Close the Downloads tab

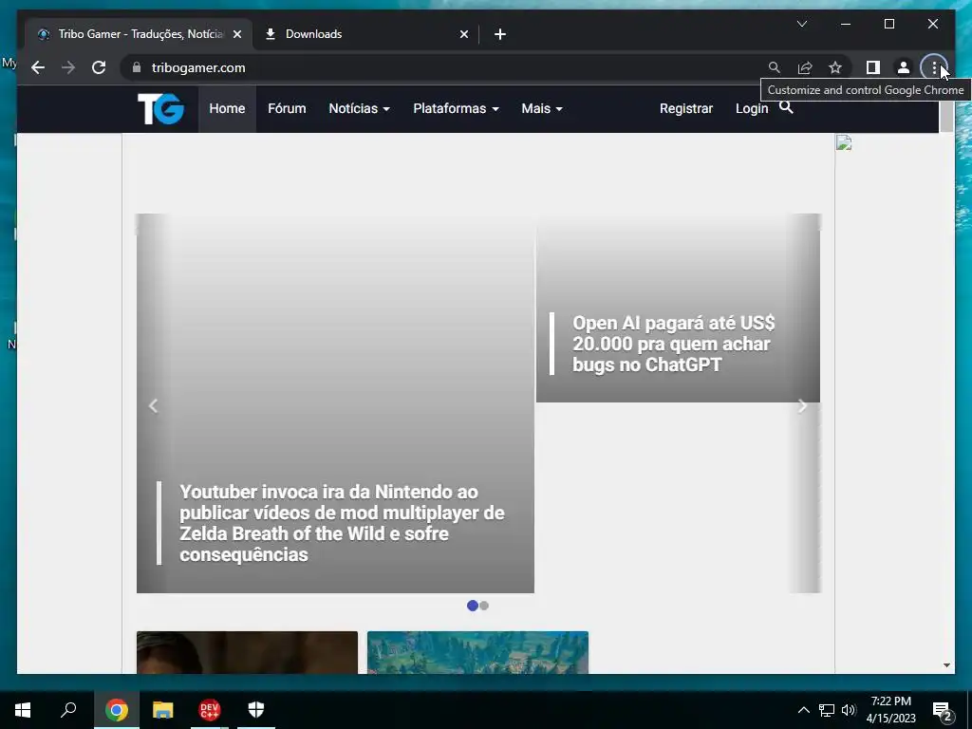tap(463, 35)
